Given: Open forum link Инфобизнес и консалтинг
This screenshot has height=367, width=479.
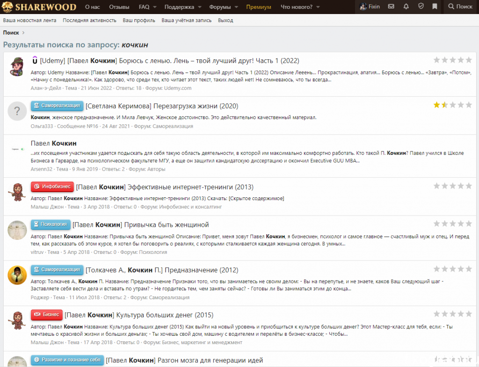Looking at the screenshot, I should [190, 207].
